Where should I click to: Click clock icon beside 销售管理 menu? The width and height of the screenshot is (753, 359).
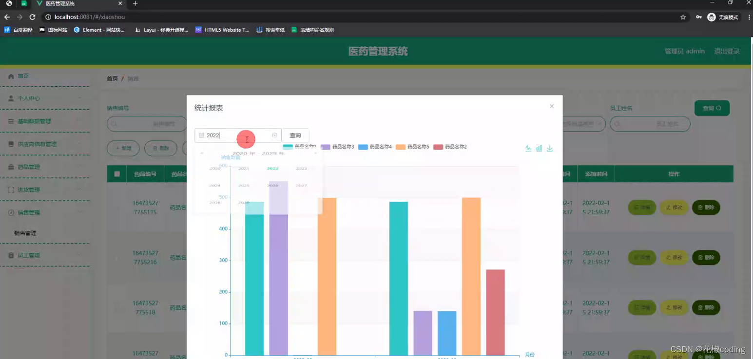(11, 213)
